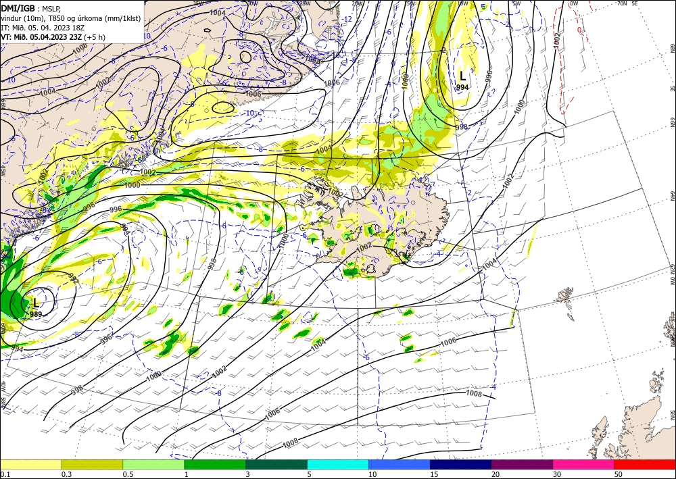Select the green 1–3 mm legend swatch
676x479 pixels.
215,464
